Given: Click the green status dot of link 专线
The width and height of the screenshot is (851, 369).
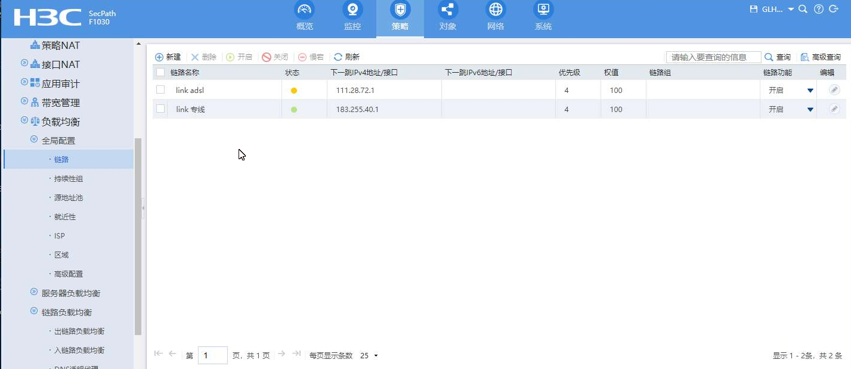Looking at the screenshot, I should coord(293,110).
